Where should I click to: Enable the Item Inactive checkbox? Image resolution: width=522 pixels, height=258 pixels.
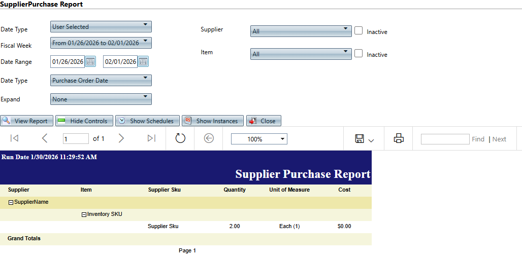358,53
